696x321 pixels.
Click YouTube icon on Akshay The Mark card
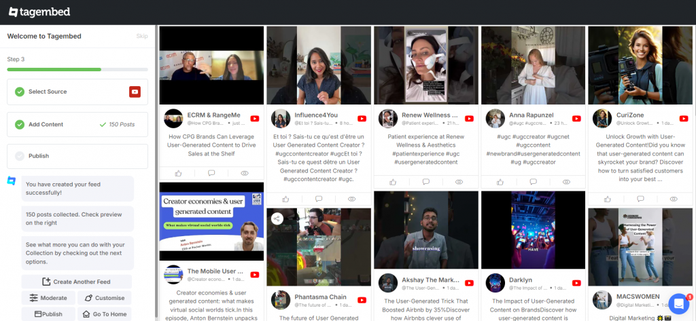469,283
